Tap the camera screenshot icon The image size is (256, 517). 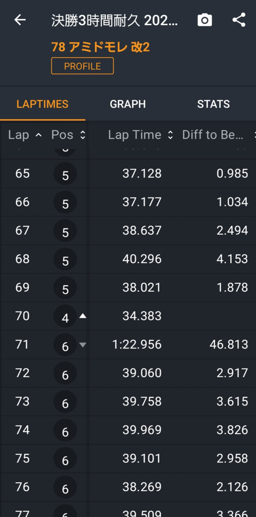[205, 20]
